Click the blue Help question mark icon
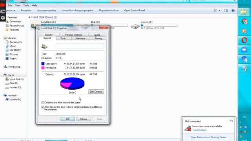 [233, 11]
